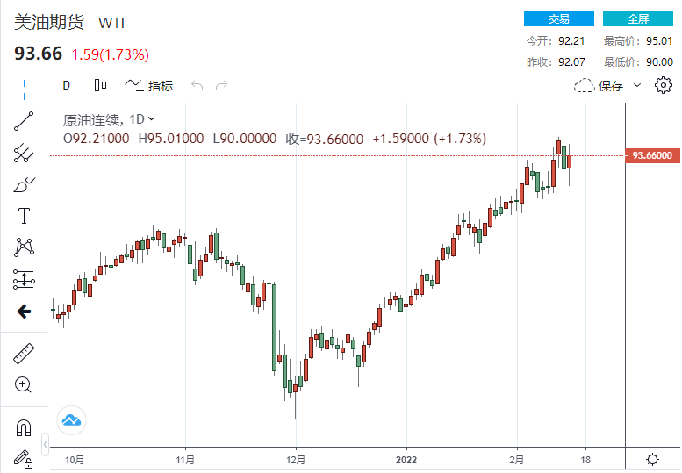Expand the 原油连续 1D legend chevron
The image size is (682, 473).
pyautogui.click(x=152, y=119)
